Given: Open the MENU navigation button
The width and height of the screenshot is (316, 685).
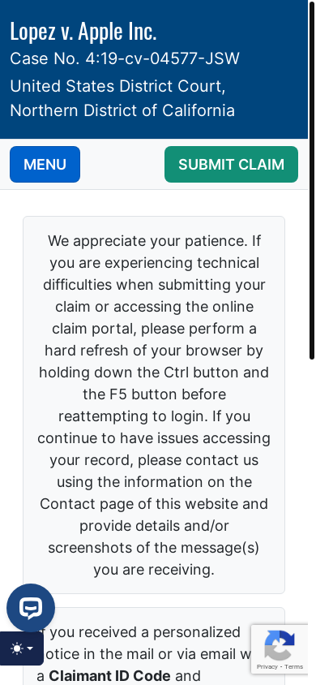Looking at the screenshot, I should (x=45, y=164).
